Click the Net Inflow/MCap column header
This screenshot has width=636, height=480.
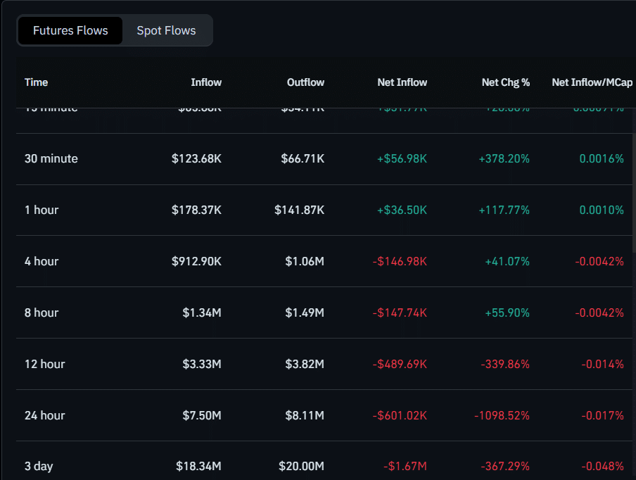click(592, 82)
